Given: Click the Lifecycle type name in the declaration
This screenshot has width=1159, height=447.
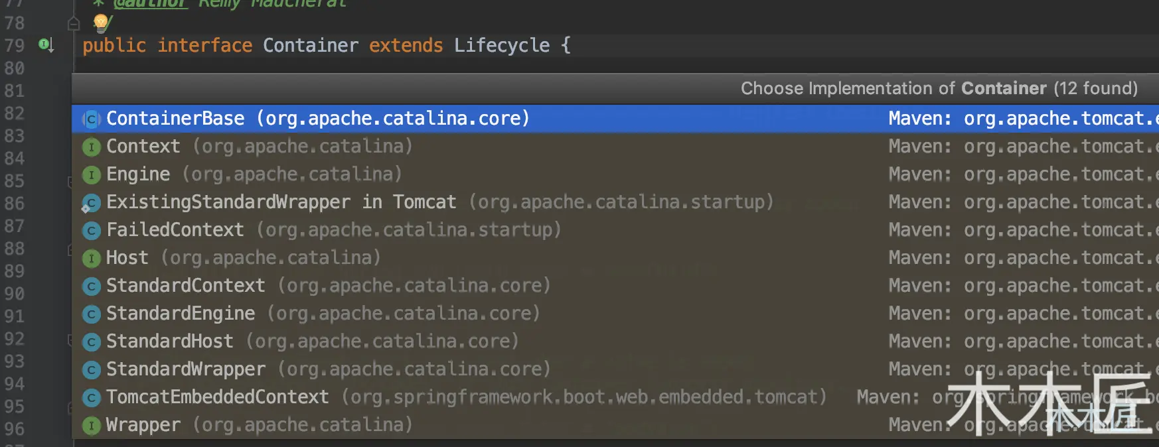Looking at the screenshot, I should tap(501, 45).
